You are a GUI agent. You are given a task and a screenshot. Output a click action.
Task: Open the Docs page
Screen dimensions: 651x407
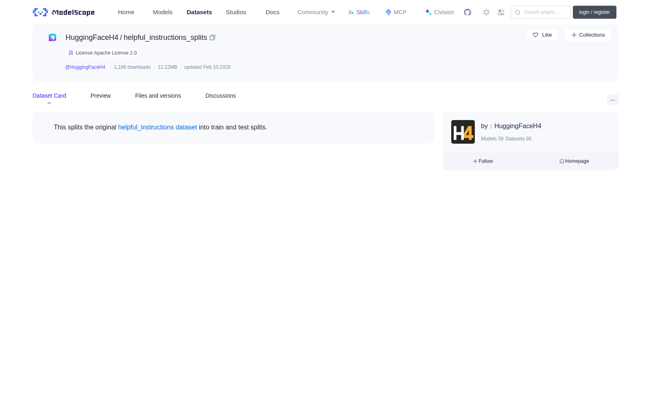(x=273, y=12)
